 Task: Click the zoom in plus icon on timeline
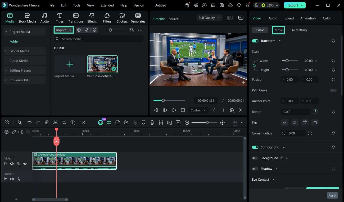point(223,123)
